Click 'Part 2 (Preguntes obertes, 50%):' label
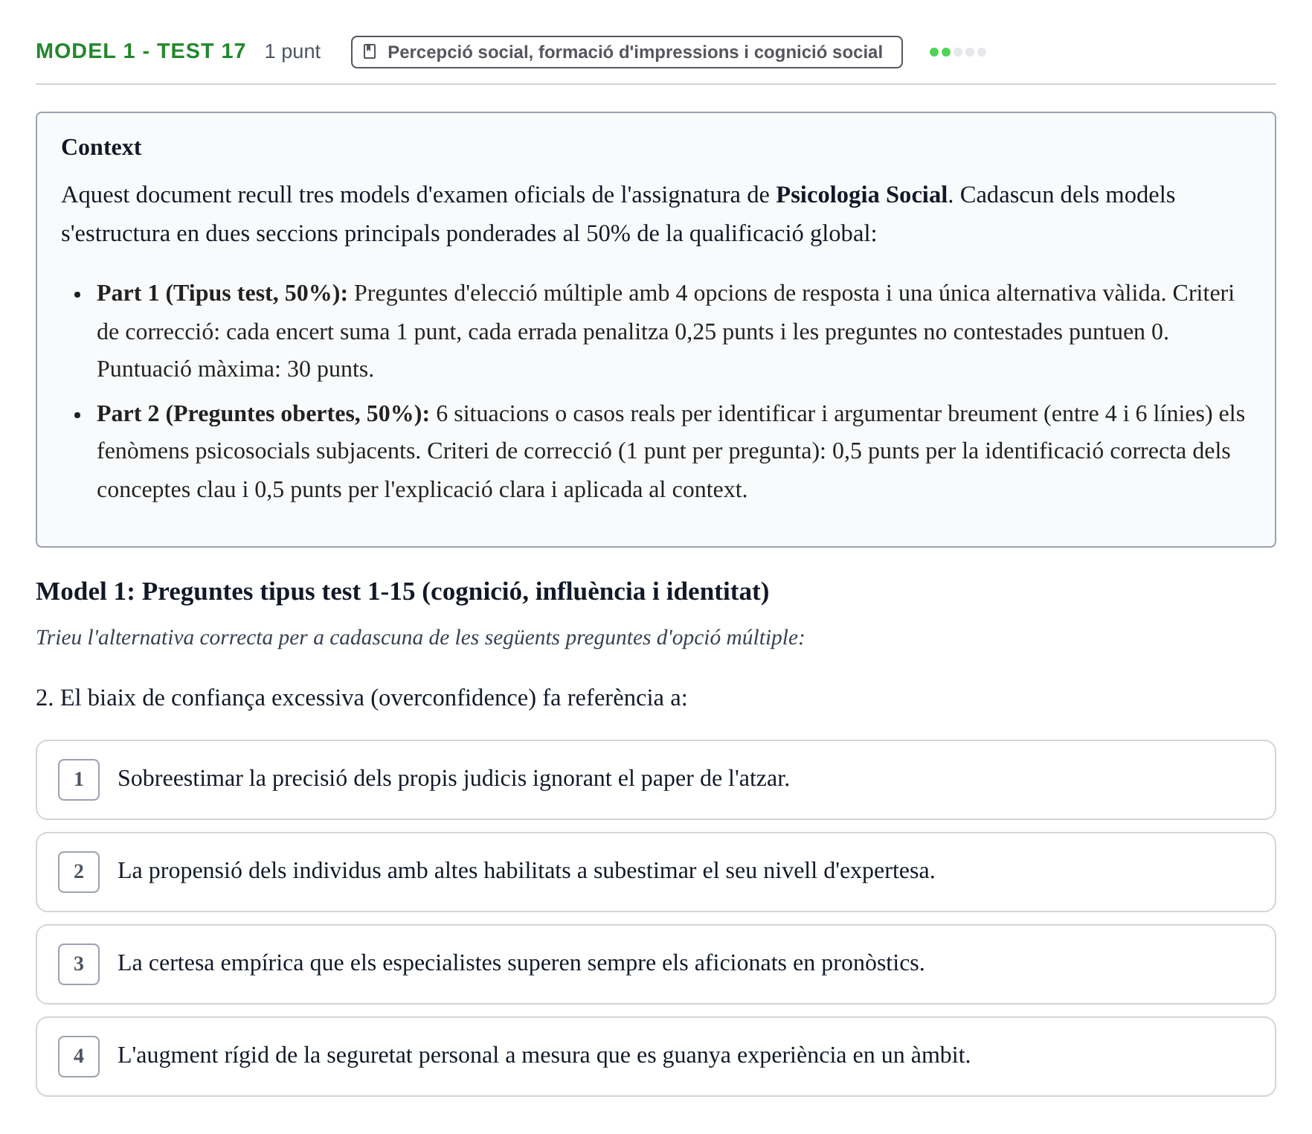Image resolution: width=1312 pixels, height=1134 pixels. point(263,414)
